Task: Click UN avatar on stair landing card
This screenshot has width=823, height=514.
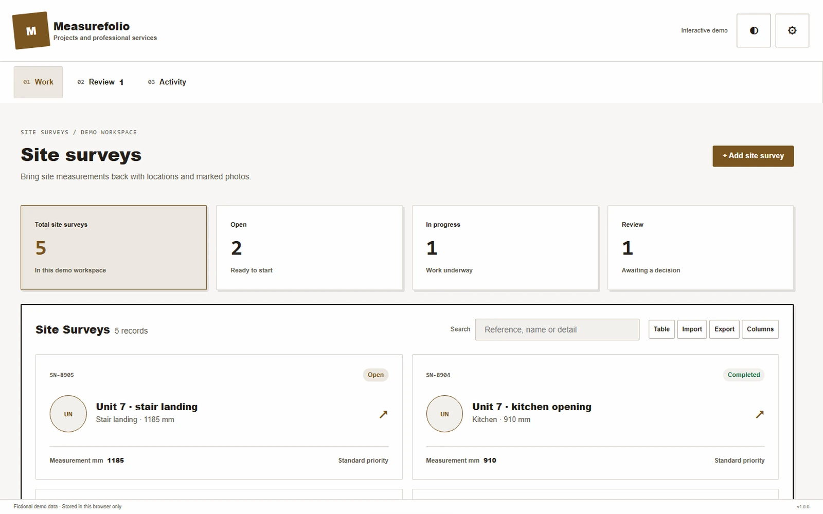Action: click(x=68, y=414)
